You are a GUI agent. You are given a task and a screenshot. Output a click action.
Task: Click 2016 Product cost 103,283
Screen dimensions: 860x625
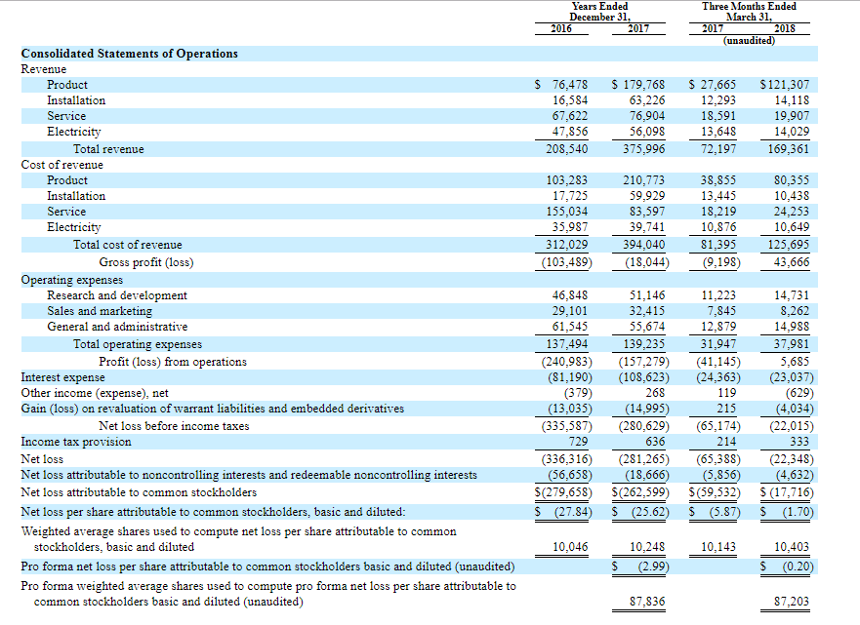point(566,180)
